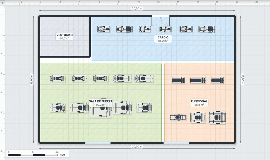Viewport: 270px width, 160px height.
Task: Select the largest power rack in Funcional
Action: click(217, 117)
